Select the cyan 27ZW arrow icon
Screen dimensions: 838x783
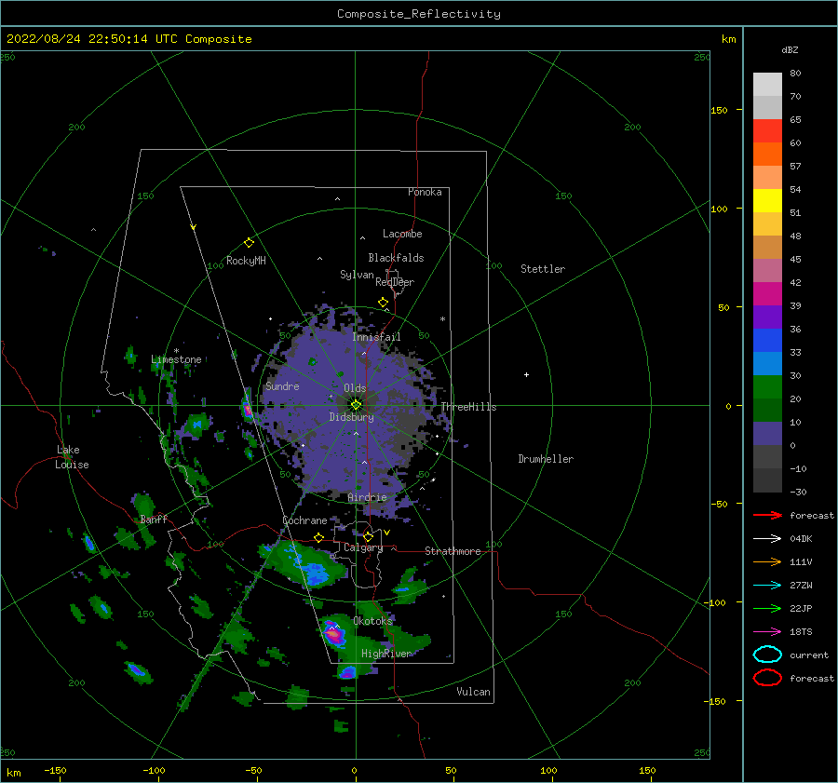tap(767, 586)
